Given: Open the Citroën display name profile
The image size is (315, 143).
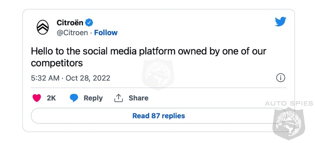Looking at the screenshot, I should pos(70,22).
